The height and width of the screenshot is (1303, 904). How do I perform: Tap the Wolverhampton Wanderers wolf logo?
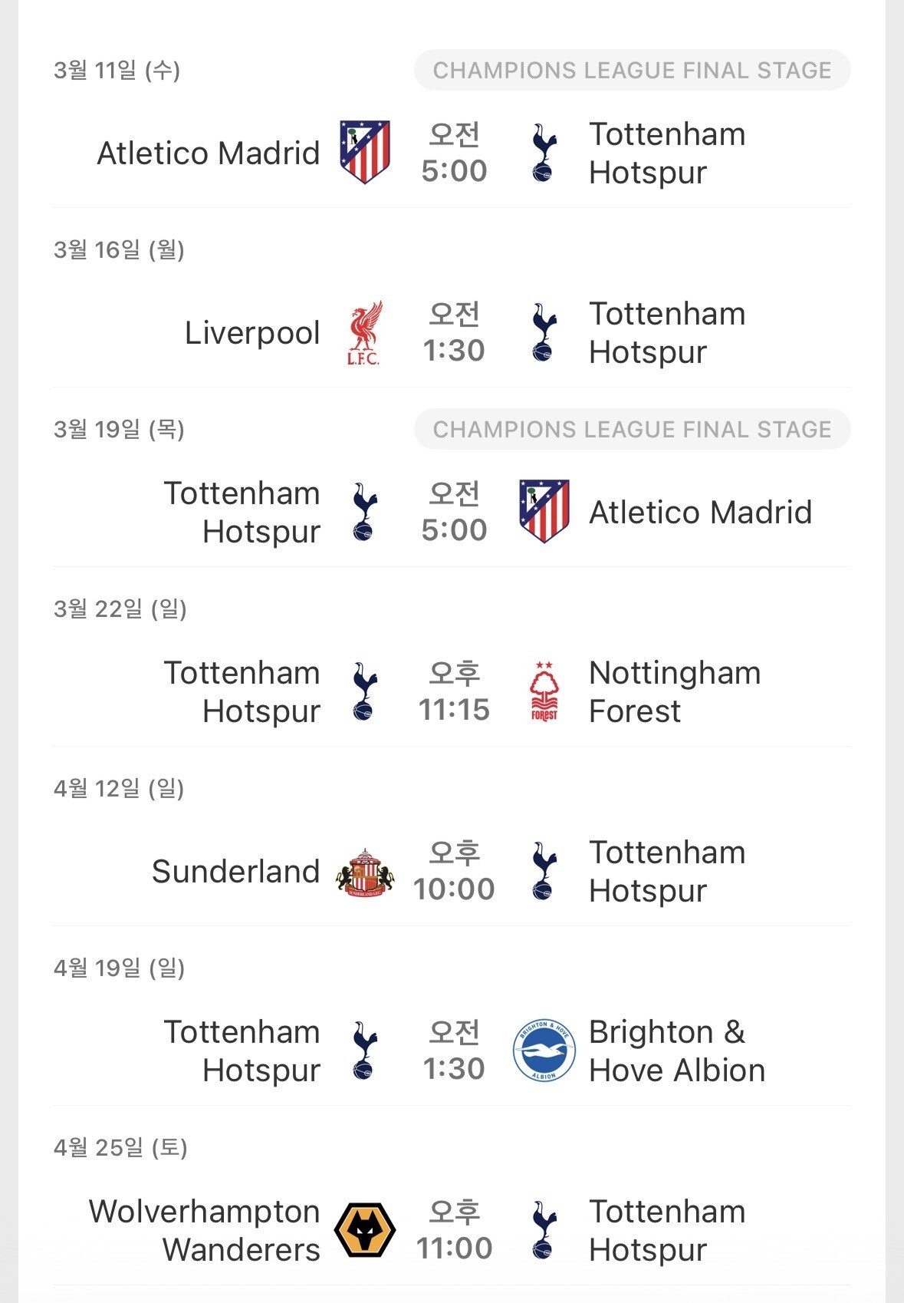coord(365,1230)
